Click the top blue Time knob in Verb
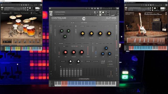This screenshot has width=168, height=94. coord(106,48)
